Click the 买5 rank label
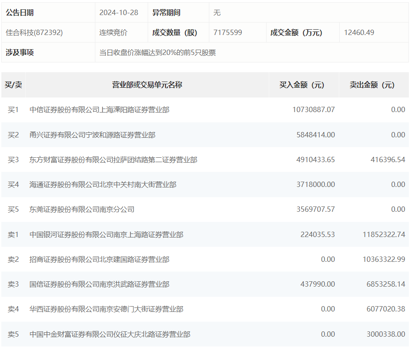 tap(13, 210)
